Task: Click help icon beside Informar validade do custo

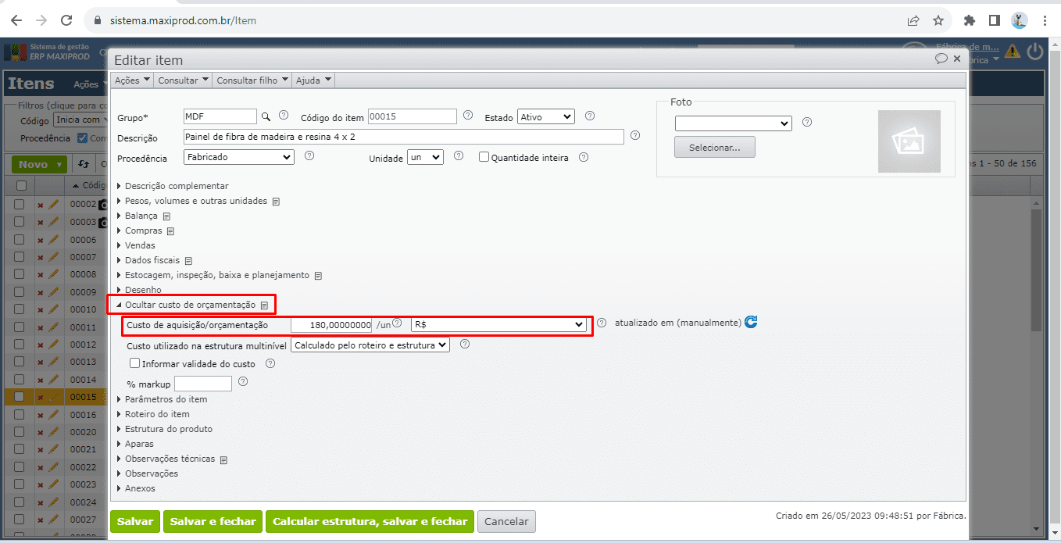Action: pos(270,363)
